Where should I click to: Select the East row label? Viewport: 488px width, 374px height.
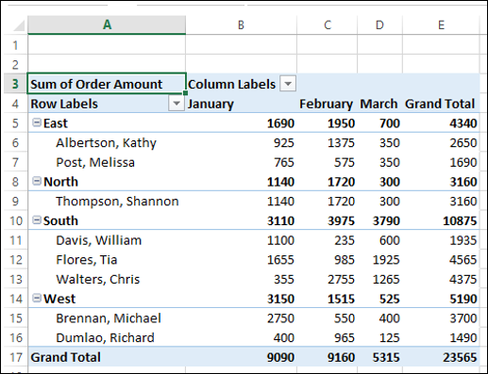[56, 123]
